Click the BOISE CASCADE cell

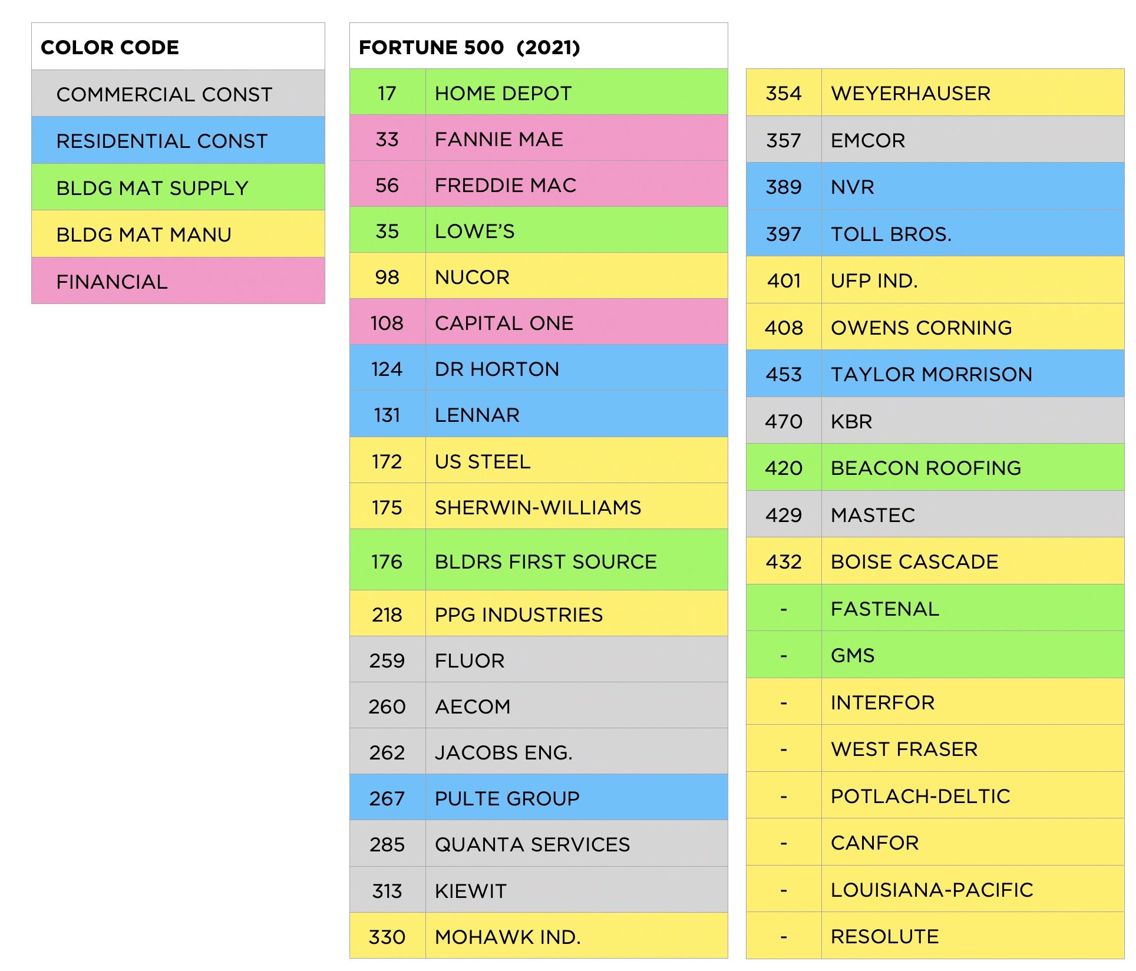[x=973, y=560]
